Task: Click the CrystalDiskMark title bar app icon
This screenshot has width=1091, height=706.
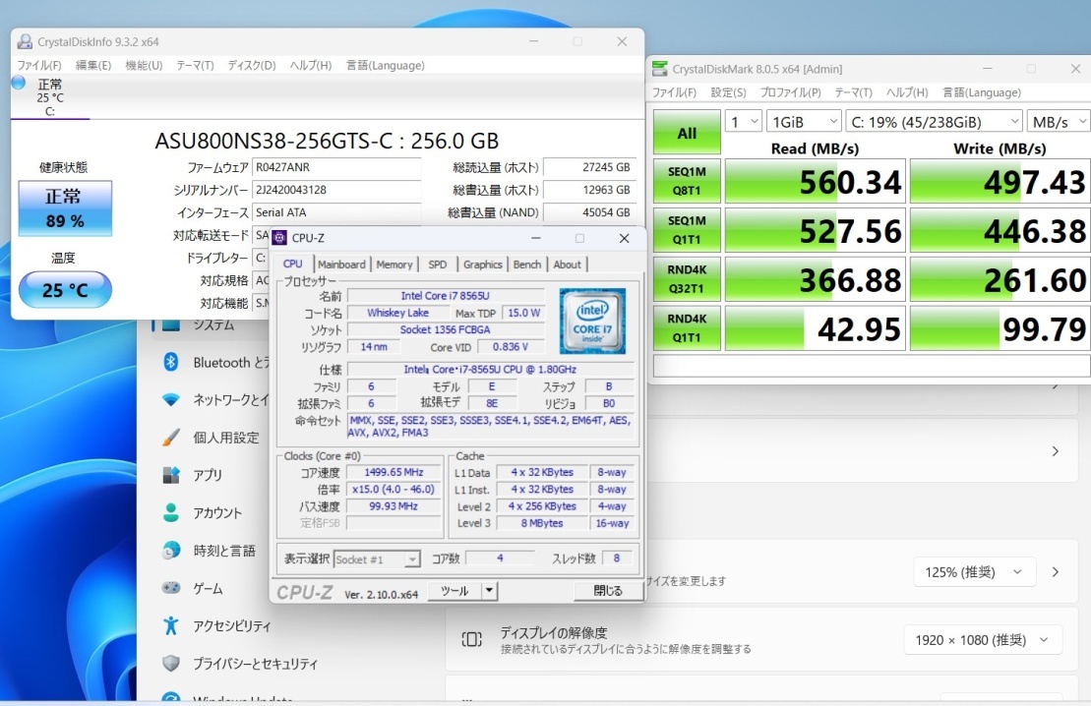Action: 659,69
